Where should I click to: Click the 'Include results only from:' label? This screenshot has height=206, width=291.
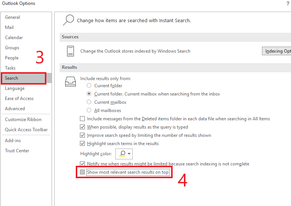106,79
